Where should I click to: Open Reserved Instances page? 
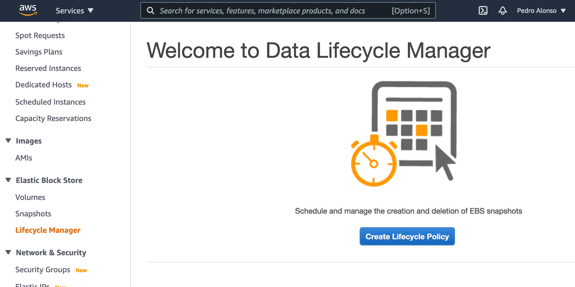tap(48, 68)
